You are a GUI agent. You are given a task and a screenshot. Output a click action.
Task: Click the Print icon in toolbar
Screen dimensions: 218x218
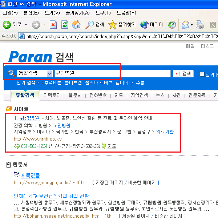click(199, 25)
